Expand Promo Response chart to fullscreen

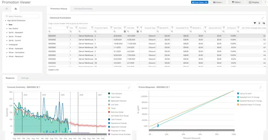click(x=260, y=87)
